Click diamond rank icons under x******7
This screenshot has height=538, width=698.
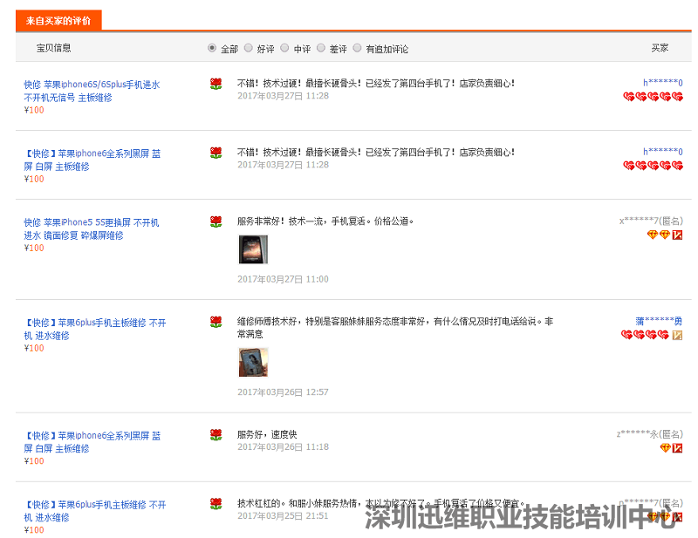coord(659,235)
